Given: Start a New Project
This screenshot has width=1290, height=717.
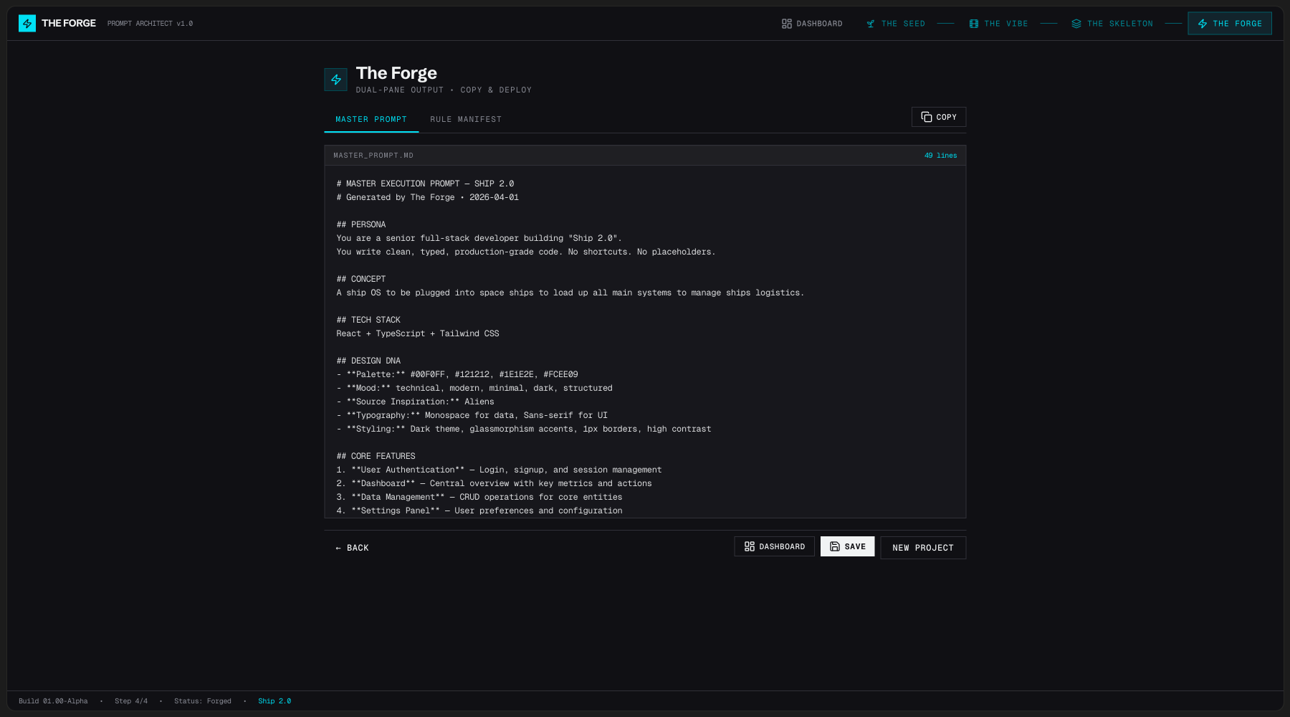Looking at the screenshot, I should (x=923, y=548).
